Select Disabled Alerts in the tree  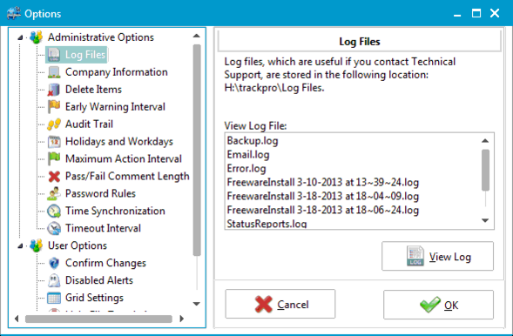pos(98,280)
